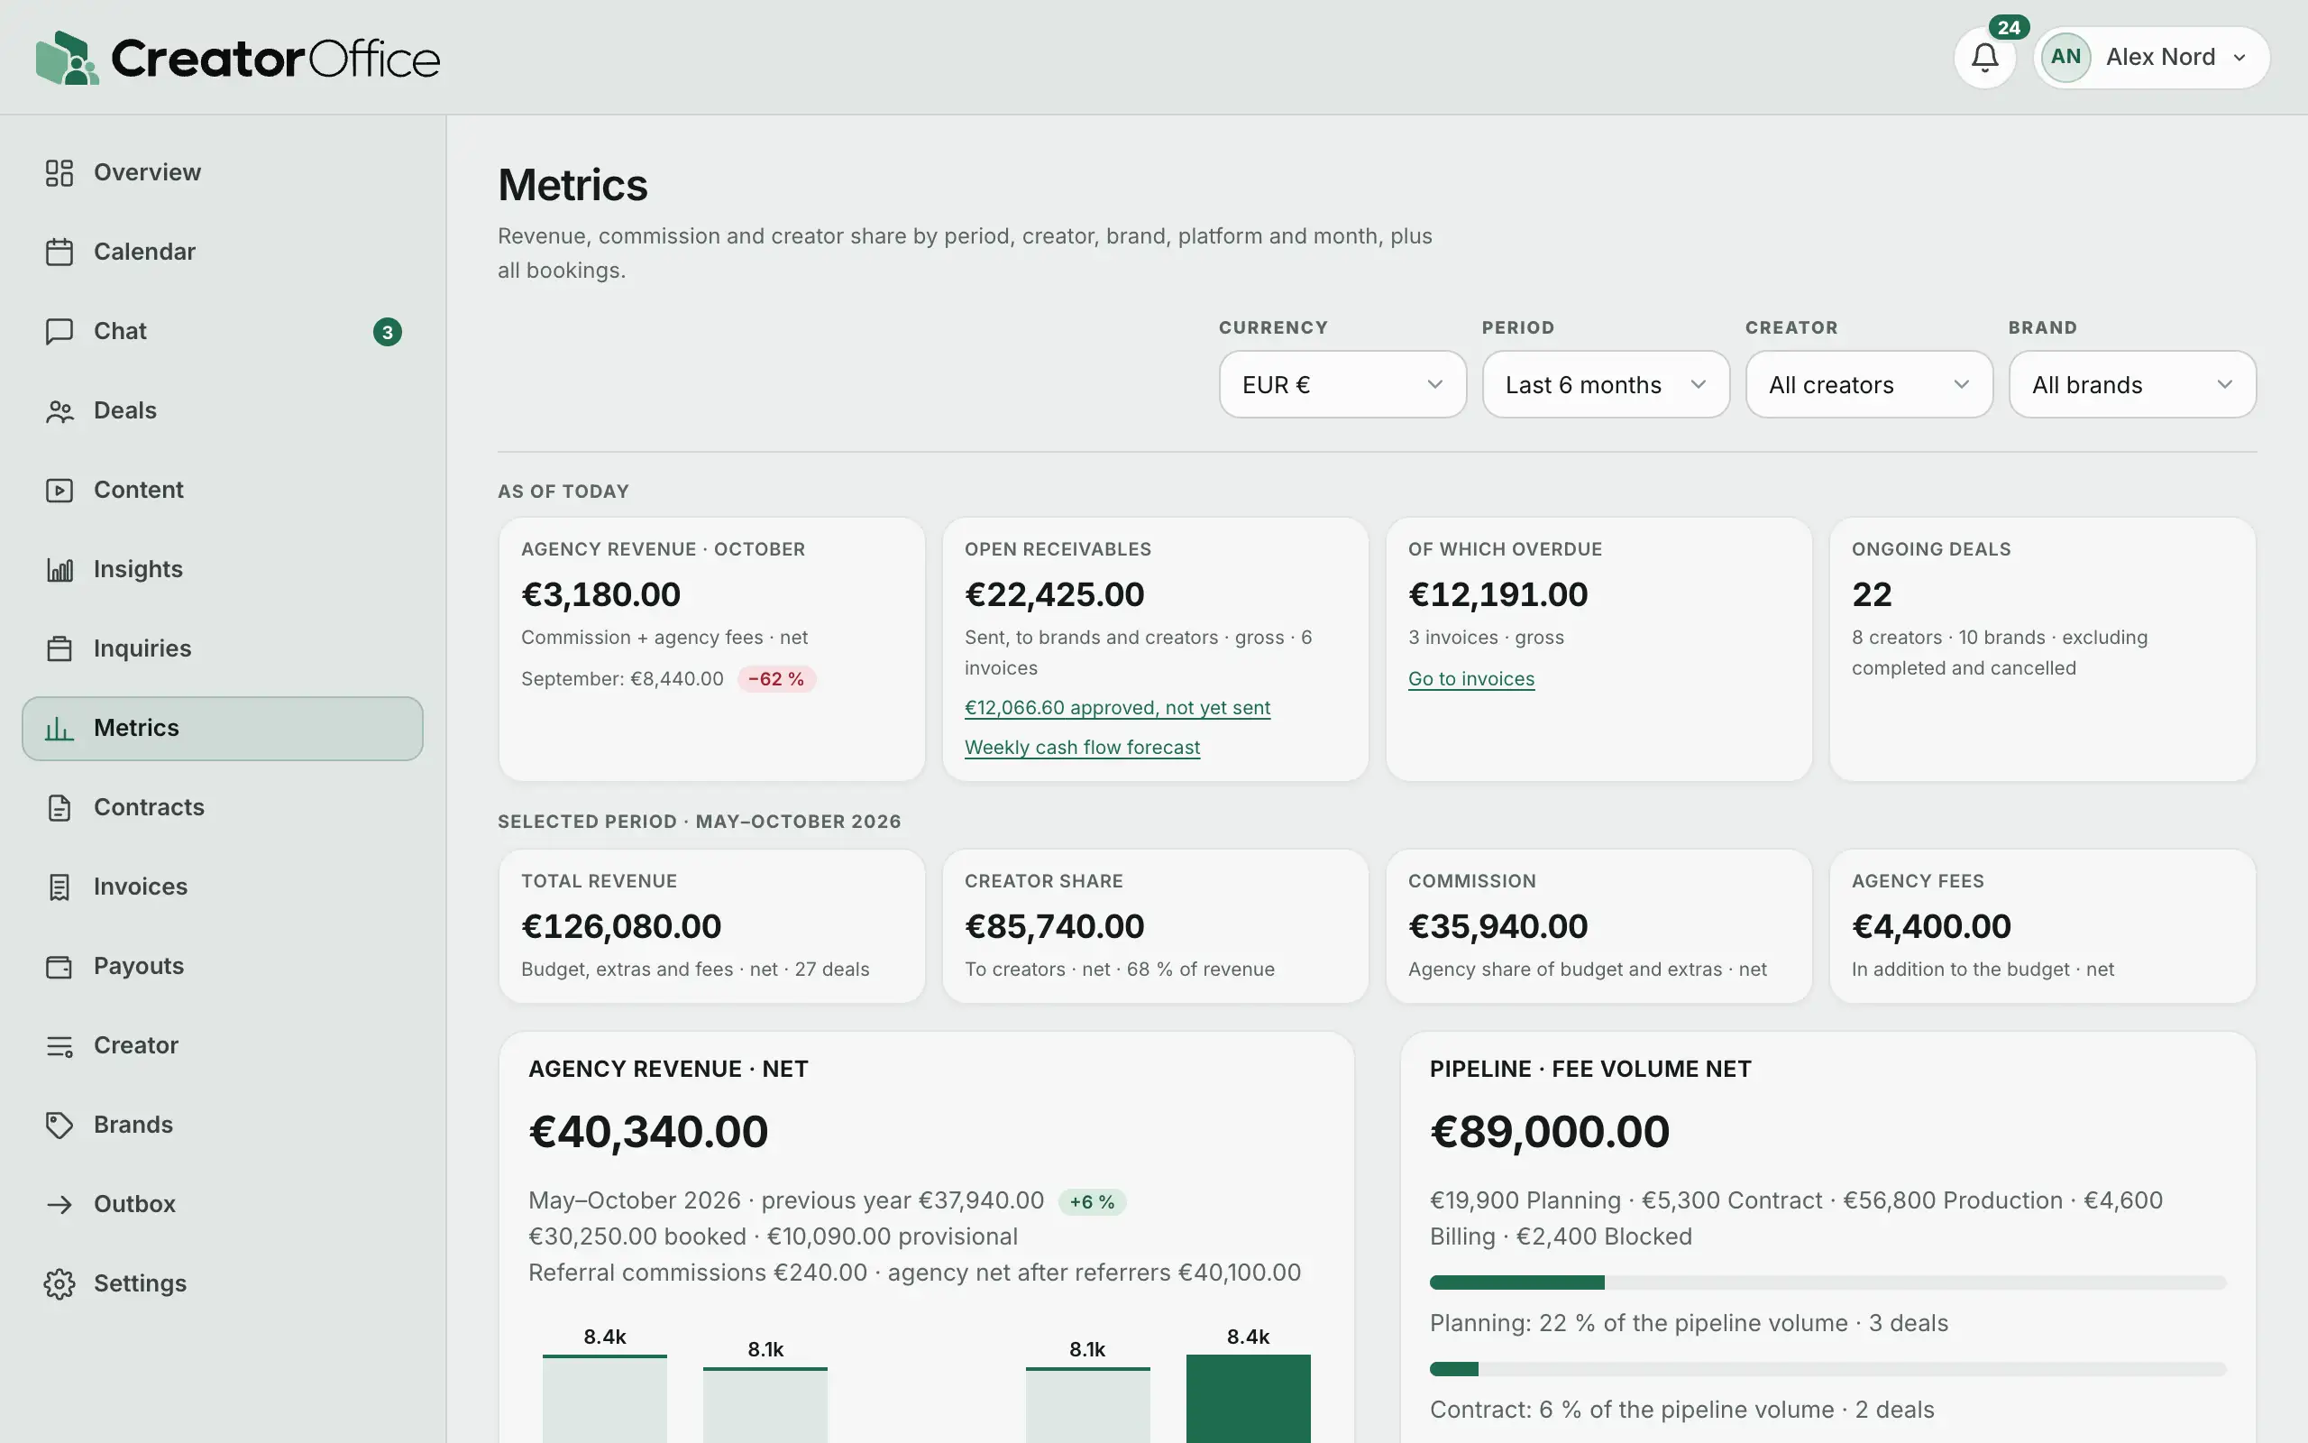Image resolution: width=2308 pixels, height=1443 pixels.
Task: Expand the Period dropdown Last 6 months
Action: (1605, 383)
